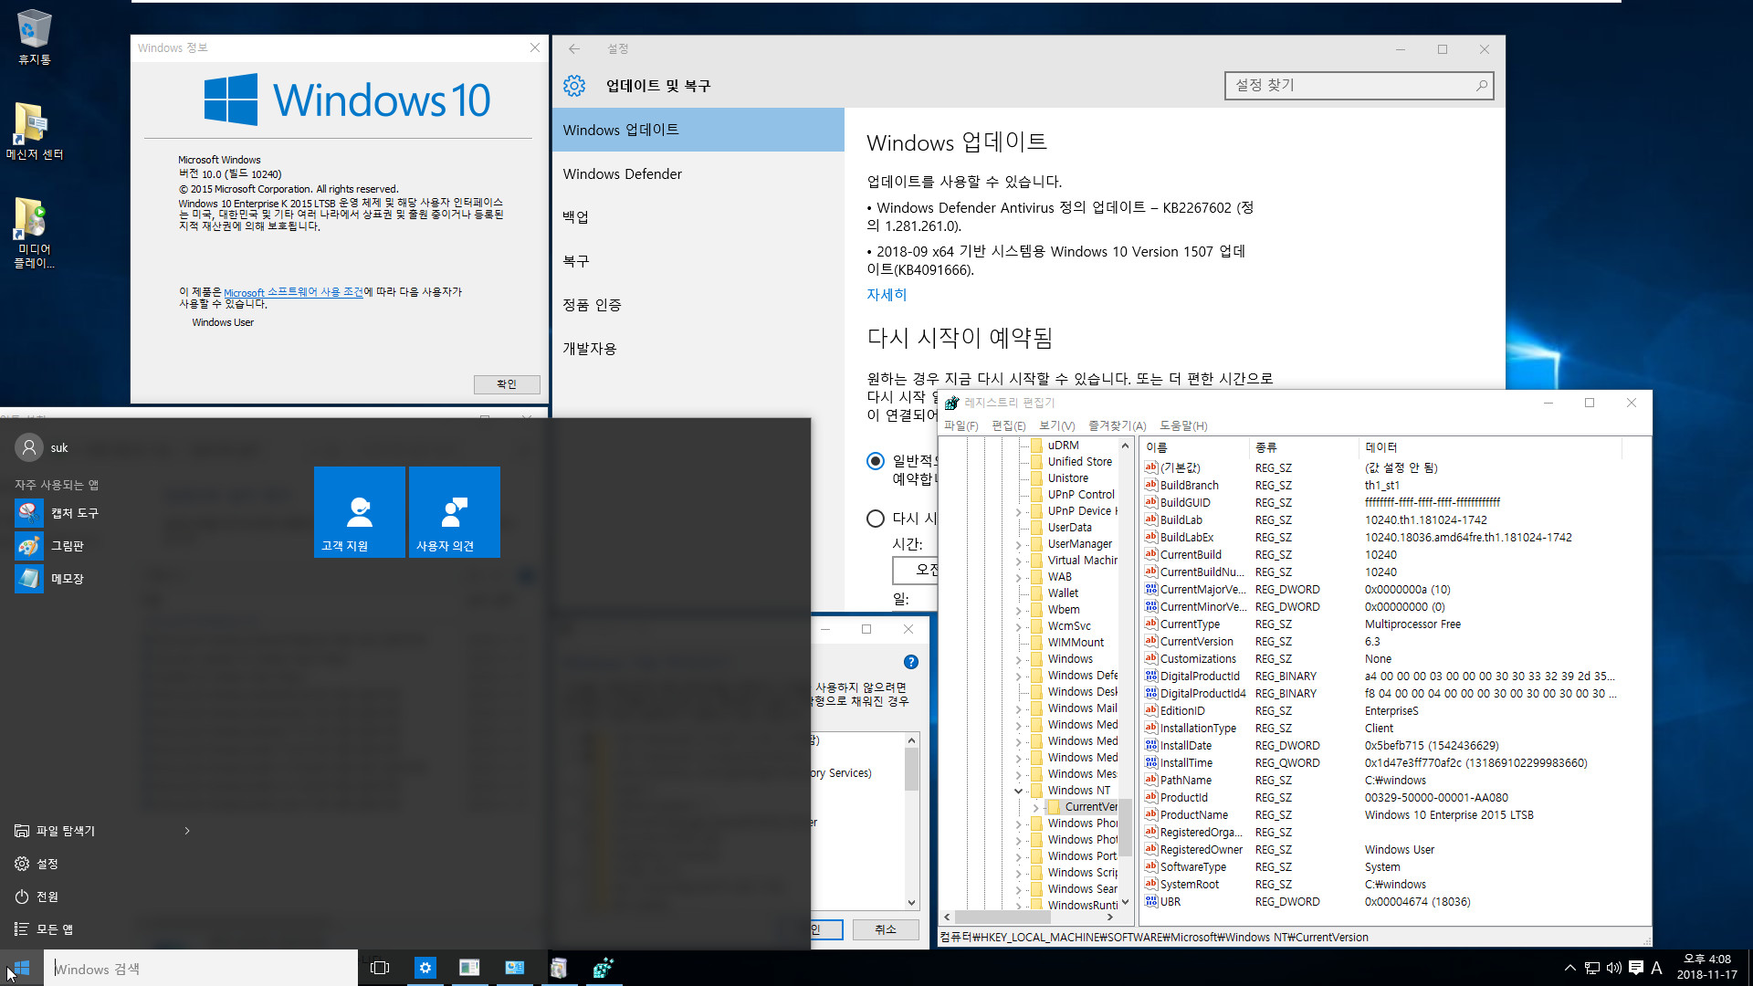Open the 시간 dropdown box
This screenshot has height=986, width=1753.
(915, 570)
